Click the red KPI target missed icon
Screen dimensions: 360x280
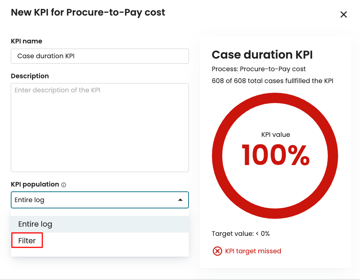click(217, 251)
